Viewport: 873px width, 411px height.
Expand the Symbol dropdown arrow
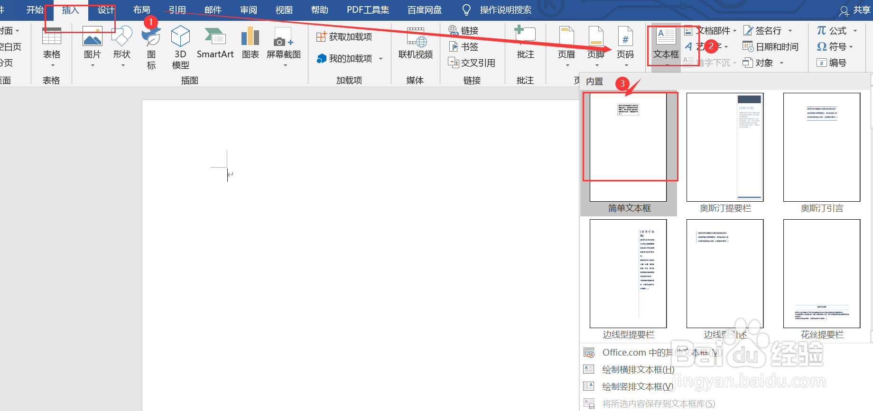[x=851, y=47]
